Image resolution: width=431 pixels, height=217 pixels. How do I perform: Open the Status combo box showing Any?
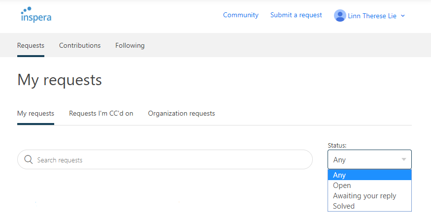click(x=369, y=159)
